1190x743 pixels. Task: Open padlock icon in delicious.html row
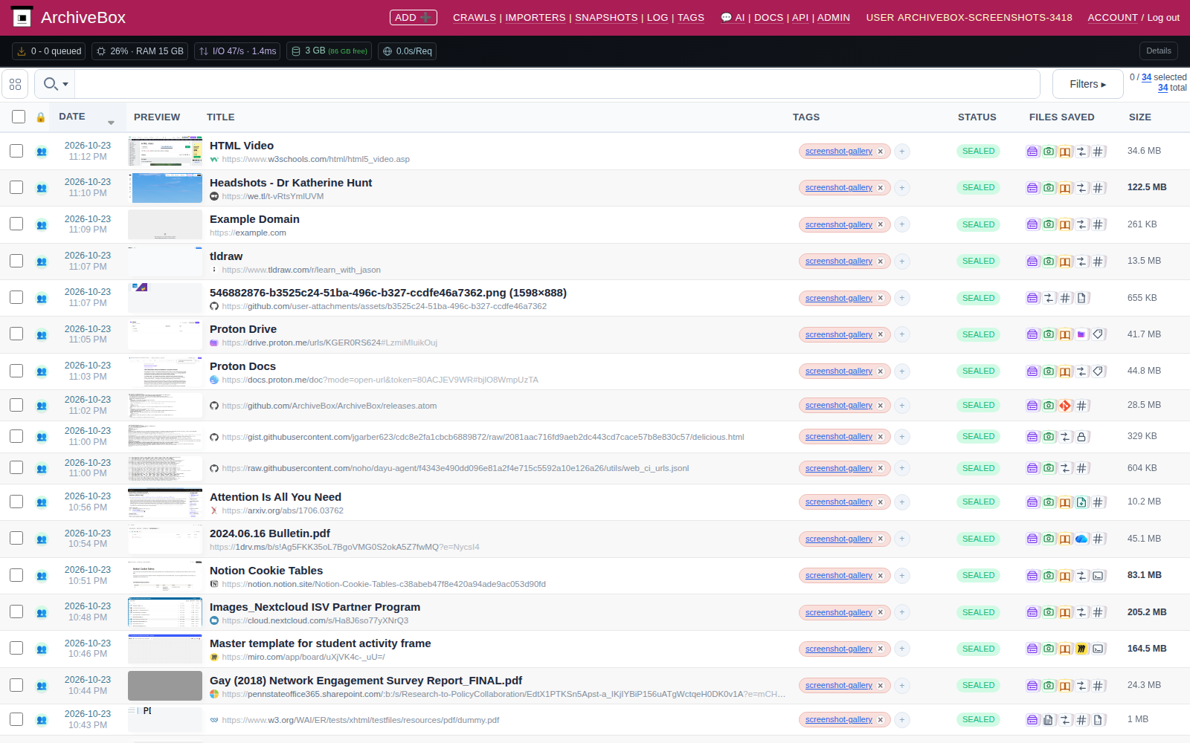pos(1081,437)
